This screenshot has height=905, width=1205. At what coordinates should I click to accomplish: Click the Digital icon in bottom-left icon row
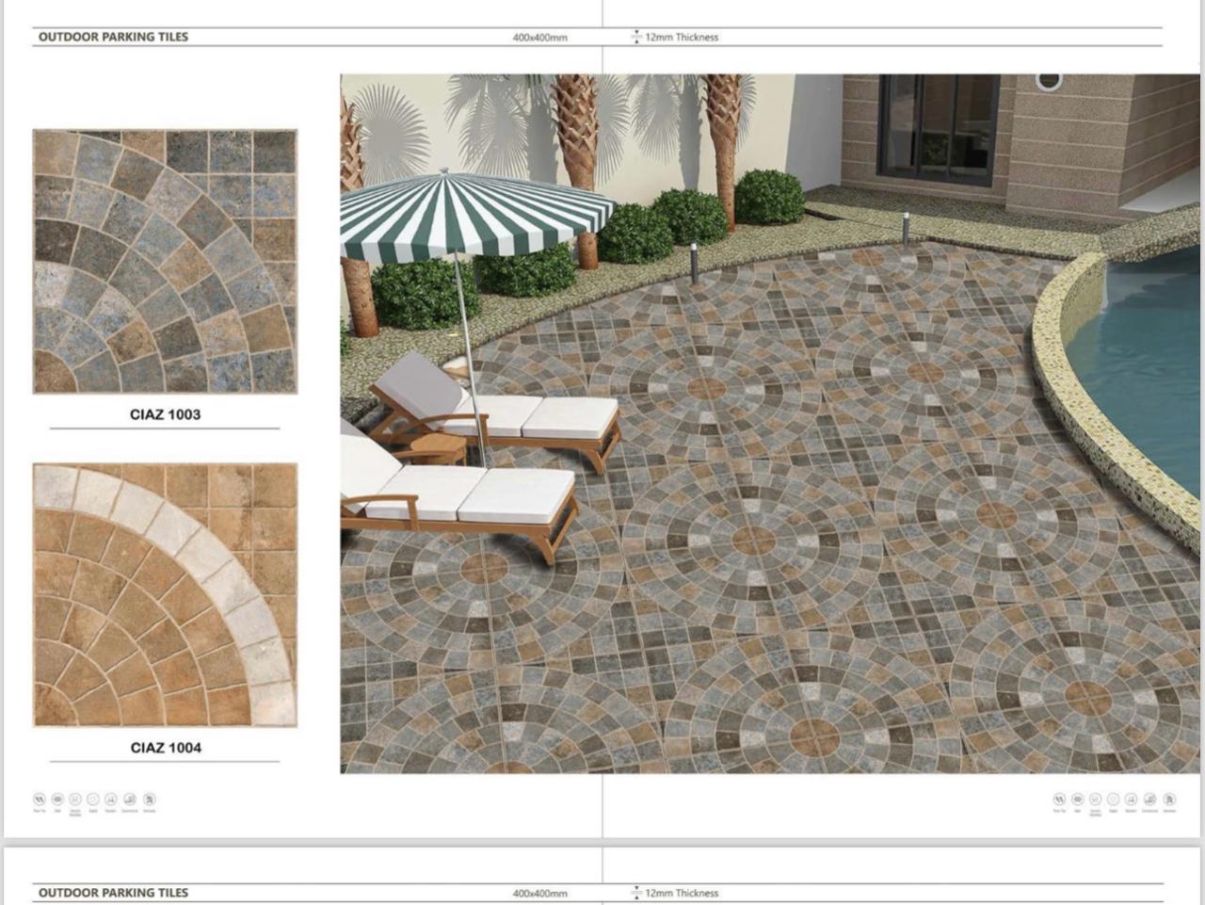coord(93,800)
